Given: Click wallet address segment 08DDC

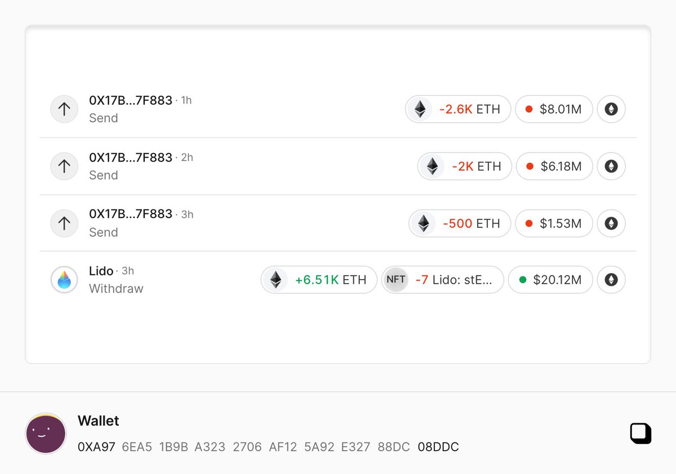Looking at the screenshot, I should click(x=438, y=447).
